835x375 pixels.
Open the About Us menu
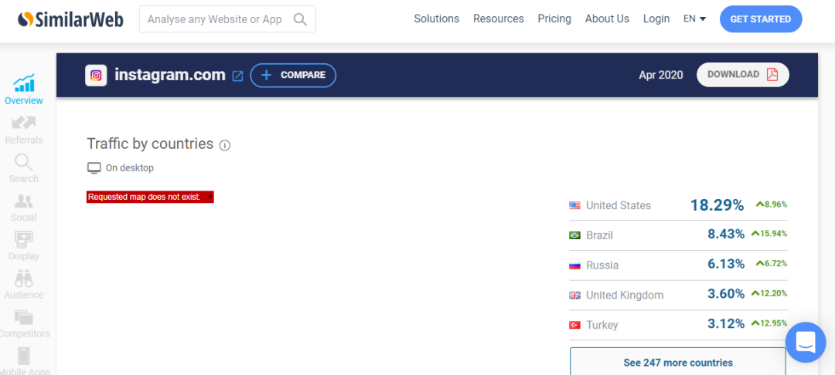(x=607, y=19)
